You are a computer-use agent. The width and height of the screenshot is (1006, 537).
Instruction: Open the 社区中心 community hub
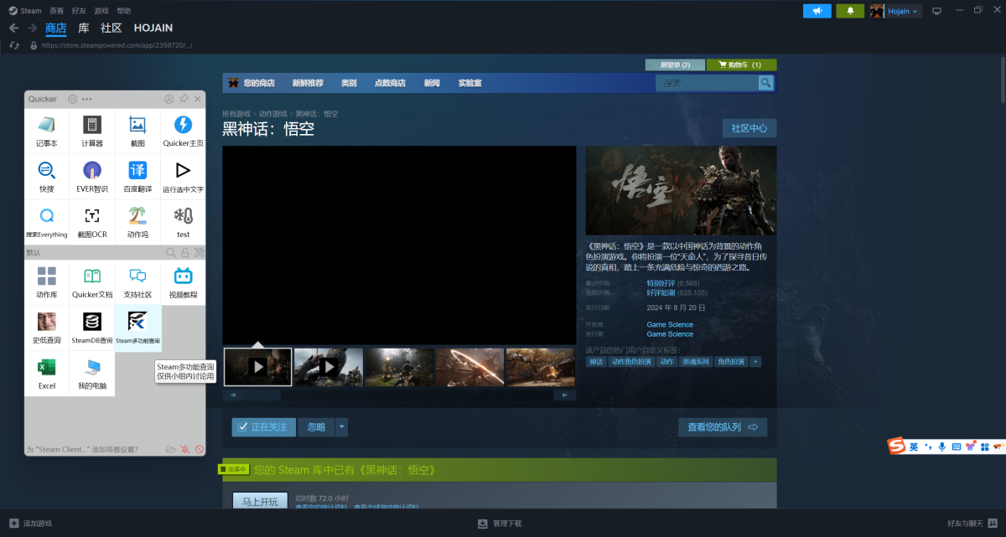(749, 128)
